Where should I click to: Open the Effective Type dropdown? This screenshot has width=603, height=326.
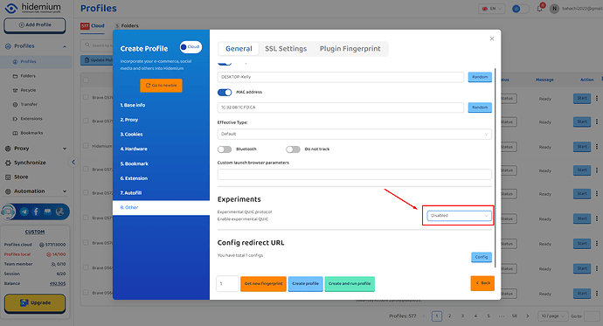354,134
